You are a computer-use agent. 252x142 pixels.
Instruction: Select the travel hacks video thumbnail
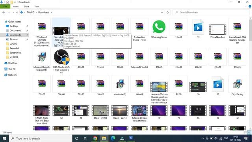pos(159,87)
